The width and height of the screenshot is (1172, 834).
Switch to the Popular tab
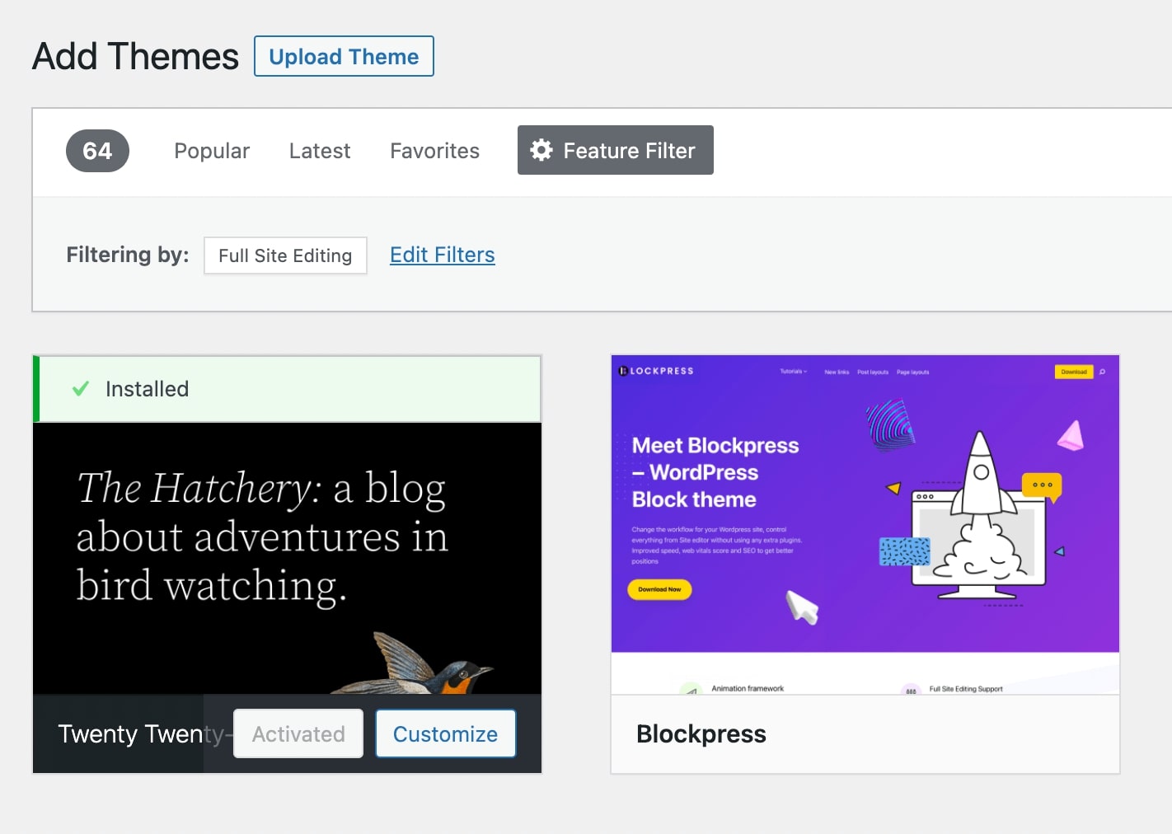[x=212, y=150]
